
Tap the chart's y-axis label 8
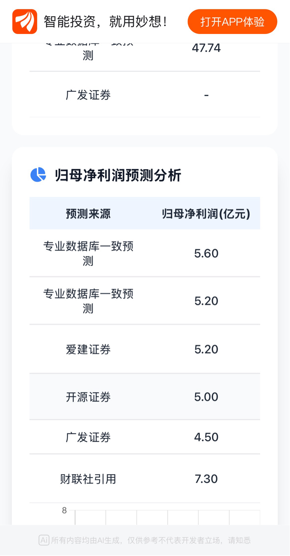point(64,510)
